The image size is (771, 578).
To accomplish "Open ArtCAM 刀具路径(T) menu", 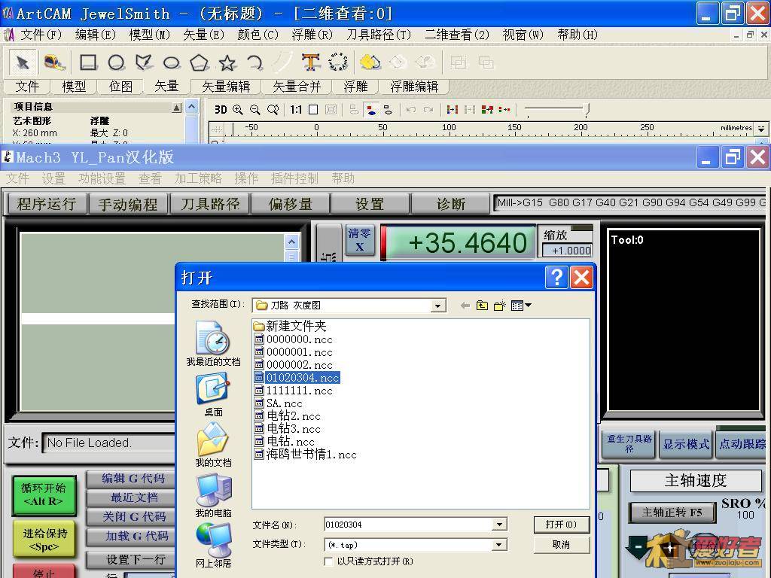I will click(x=379, y=35).
